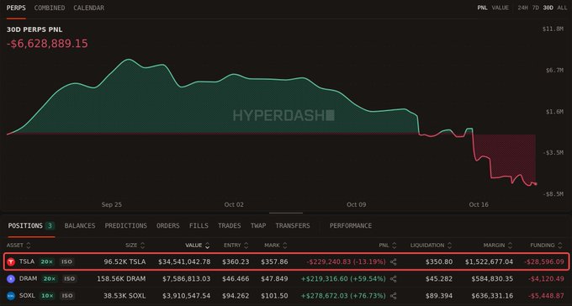Screen dimensions: 572x306
Task: Set chart range to 24H
Action: [x=522, y=8]
